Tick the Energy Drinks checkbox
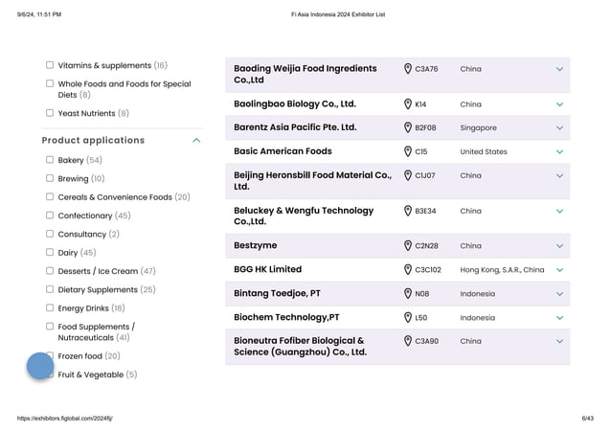This screenshot has width=611, height=432. pyautogui.click(x=50, y=308)
